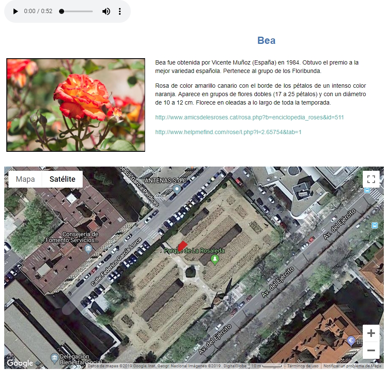Zoom in on the map

click(371, 334)
